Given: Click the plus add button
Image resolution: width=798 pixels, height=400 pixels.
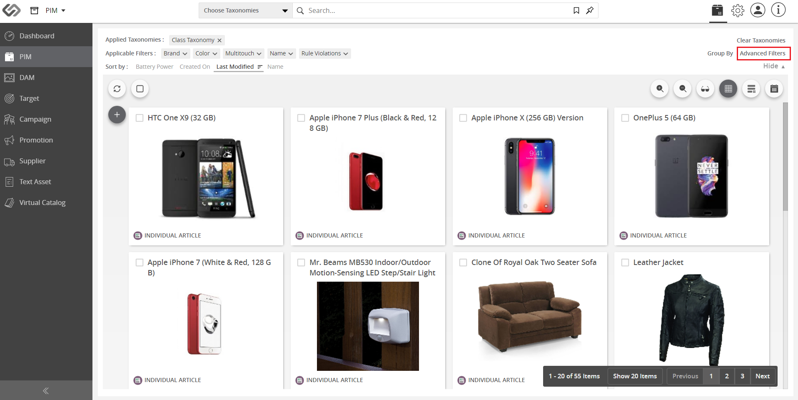Looking at the screenshot, I should pyautogui.click(x=117, y=115).
